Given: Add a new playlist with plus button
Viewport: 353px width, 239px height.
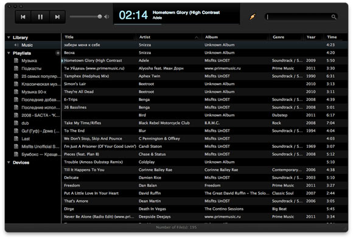Looking at the screenshot, I should pyautogui.click(x=58, y=53).
